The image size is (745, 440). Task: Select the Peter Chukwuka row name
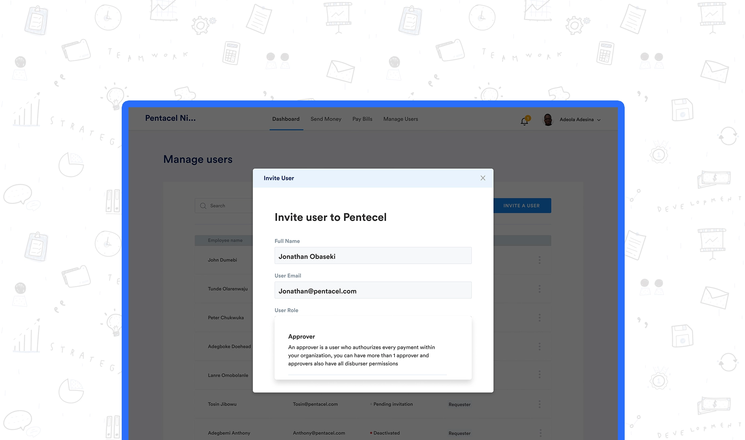226,318
